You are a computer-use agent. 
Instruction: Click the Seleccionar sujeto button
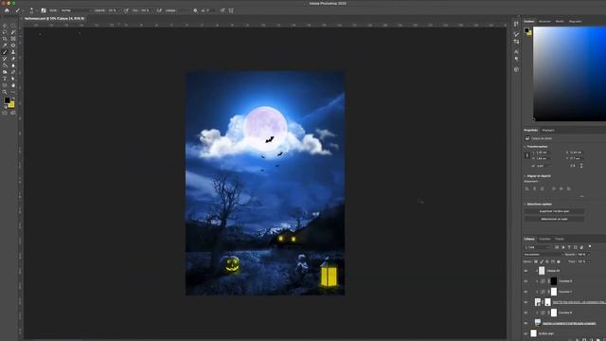click(554, 219)
